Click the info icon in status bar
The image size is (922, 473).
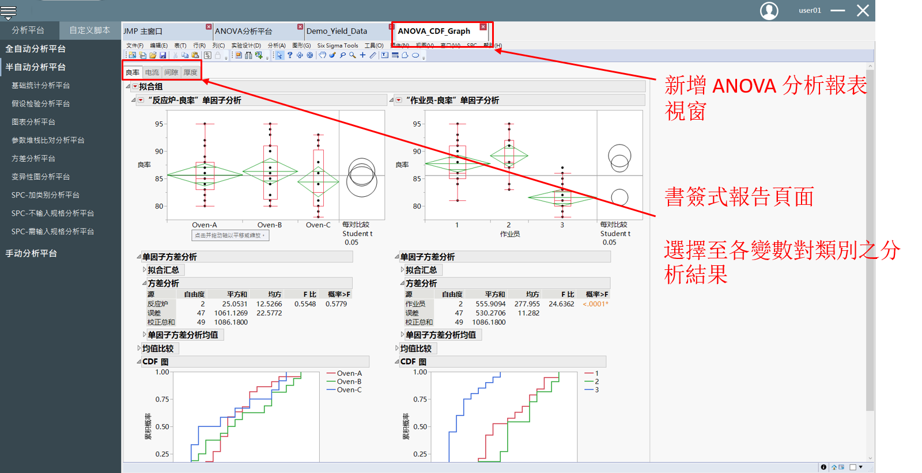point(823,467)
